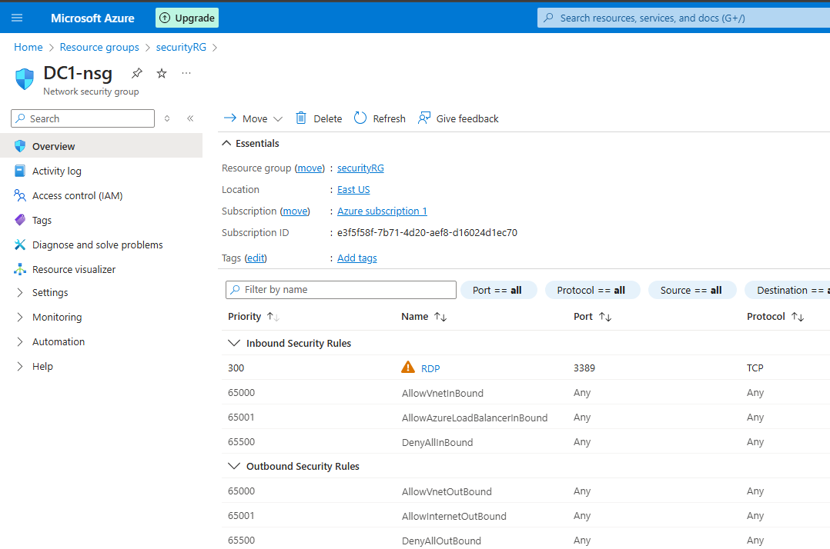Sort by Port column
Screen dimensions: 830x549
tap(593, 317)
